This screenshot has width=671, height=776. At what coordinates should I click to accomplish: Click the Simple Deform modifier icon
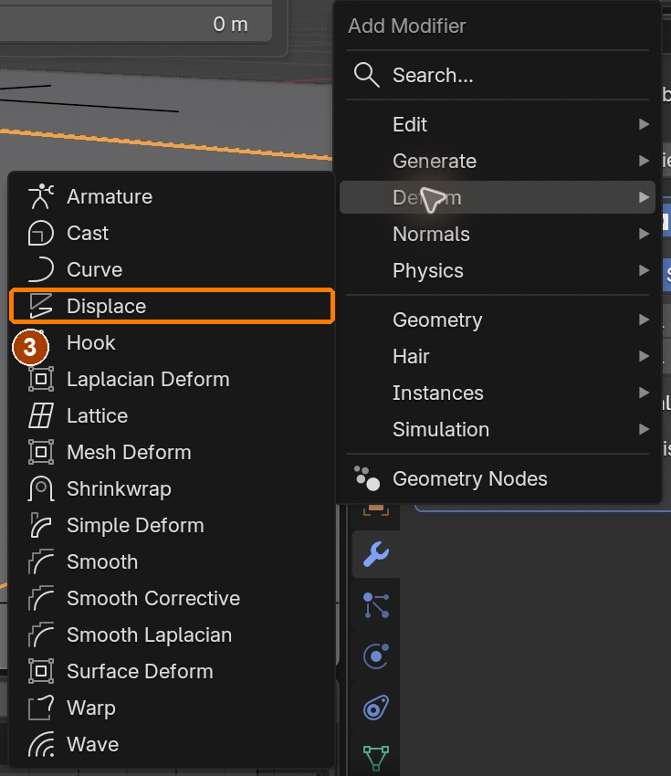click(40, 525)
